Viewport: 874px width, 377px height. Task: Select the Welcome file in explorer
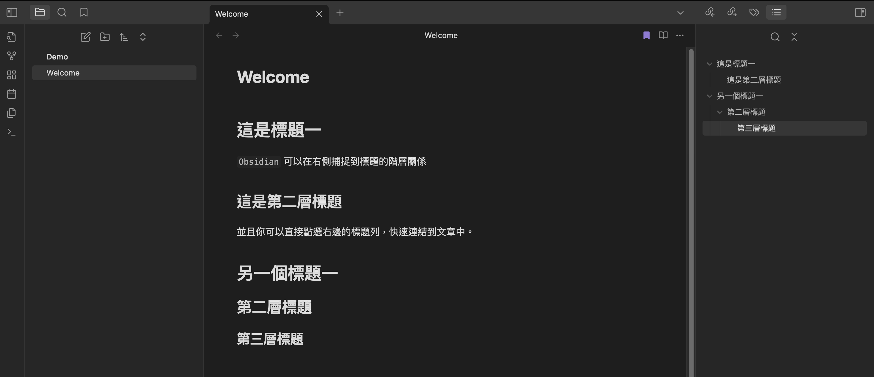pos(114,73)
